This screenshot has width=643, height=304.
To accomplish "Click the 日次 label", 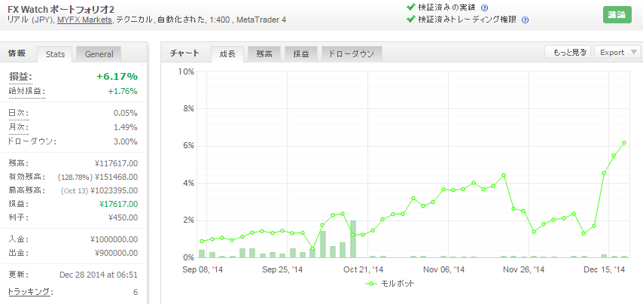I will click(x=19, y=113).
